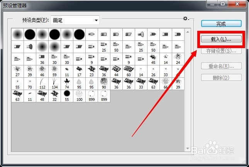249x167 pixels.
Task: Select the brush preset labeled 44
Action: (x=116, y=72)
